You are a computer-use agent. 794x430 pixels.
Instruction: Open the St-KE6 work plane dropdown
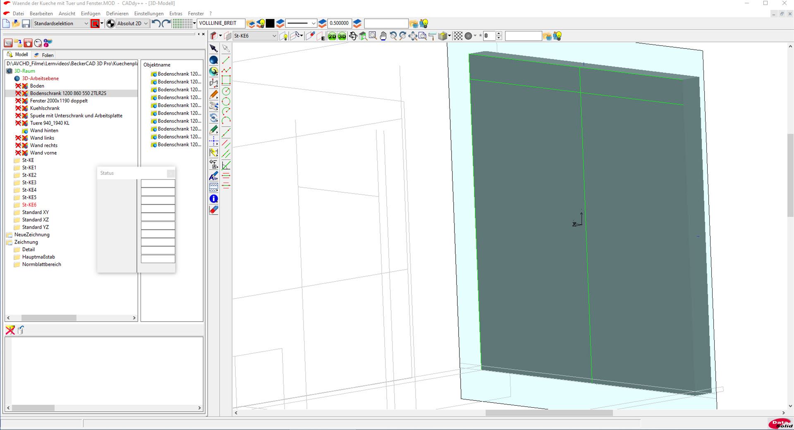click(x=255, y=36)
